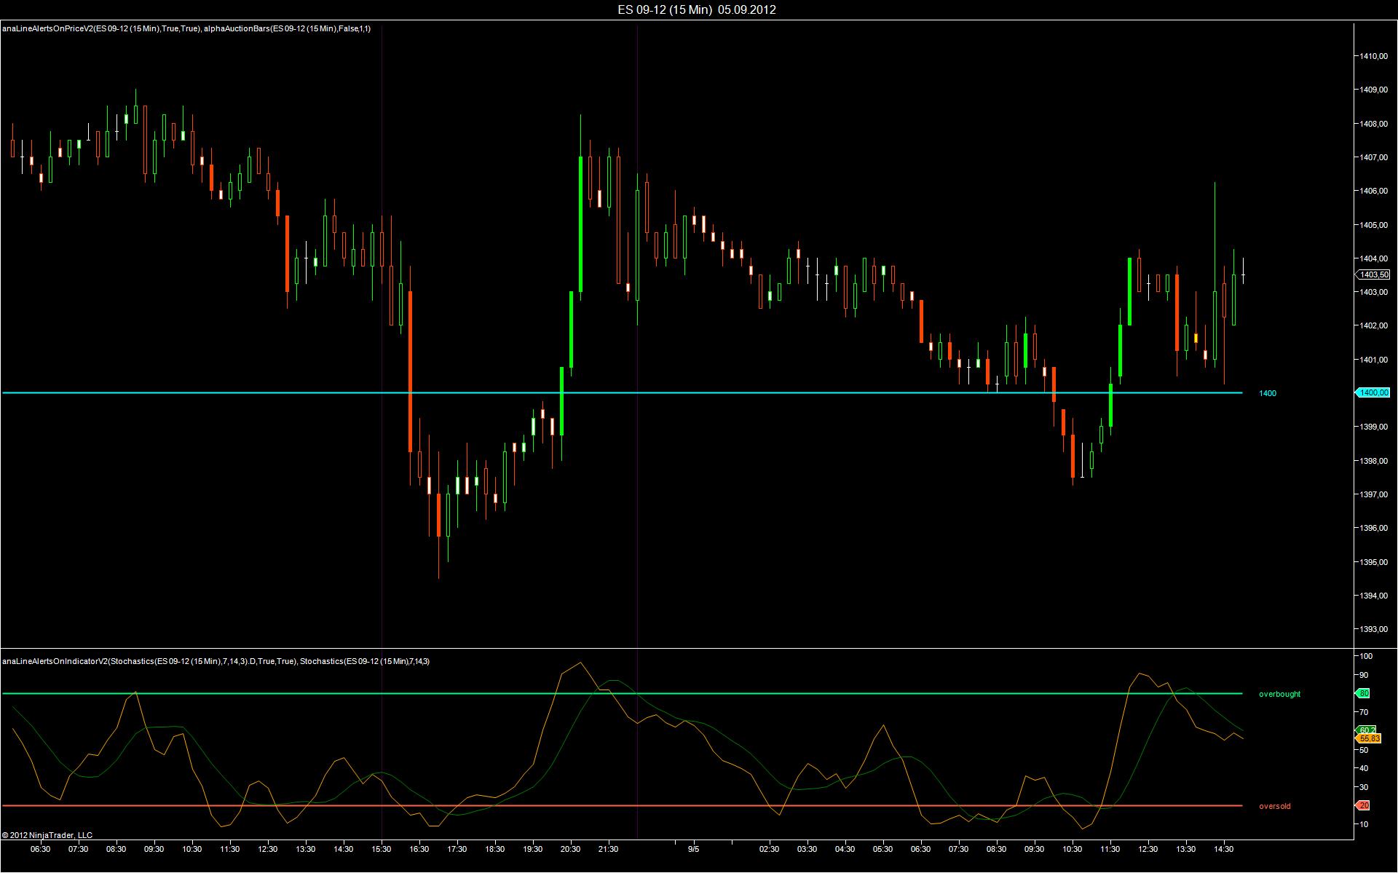Click the 90 stochastics axis label
This screenshot has height=873, width=1398.
coord(1365,675)
